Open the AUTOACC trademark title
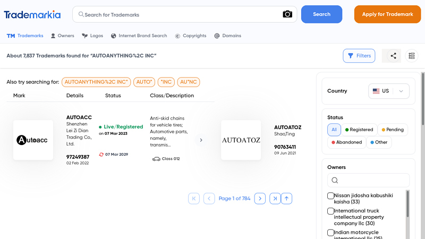Viewport: 425px width, 239px height. (79, 117)
